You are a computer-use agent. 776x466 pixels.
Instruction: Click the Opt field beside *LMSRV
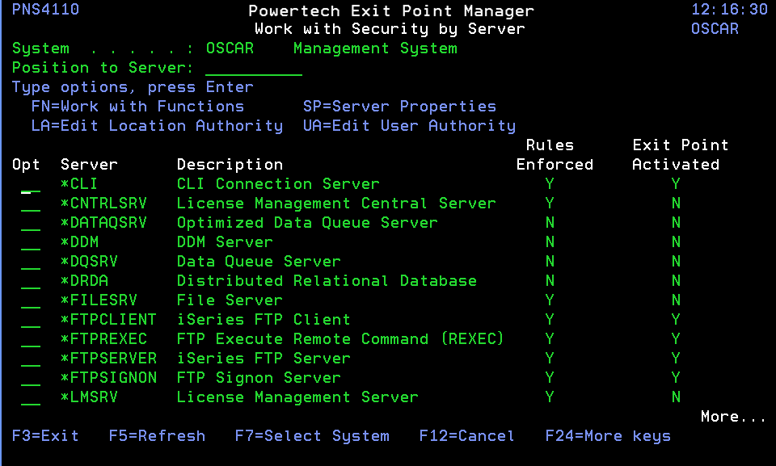31,397
